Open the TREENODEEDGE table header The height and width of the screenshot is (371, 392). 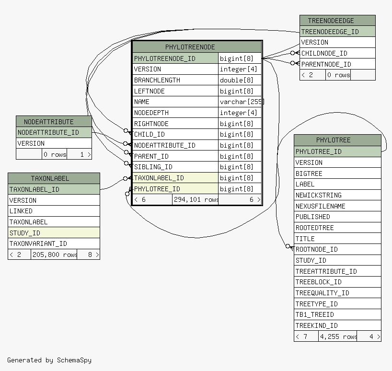tap(337, 21)
